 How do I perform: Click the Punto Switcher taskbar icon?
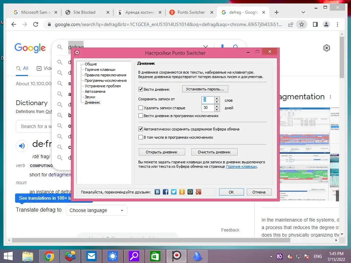coord(177,256)
